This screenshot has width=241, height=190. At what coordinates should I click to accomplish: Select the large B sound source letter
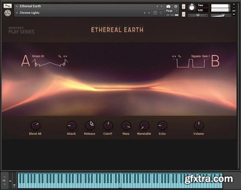click(x=215, y=61)
